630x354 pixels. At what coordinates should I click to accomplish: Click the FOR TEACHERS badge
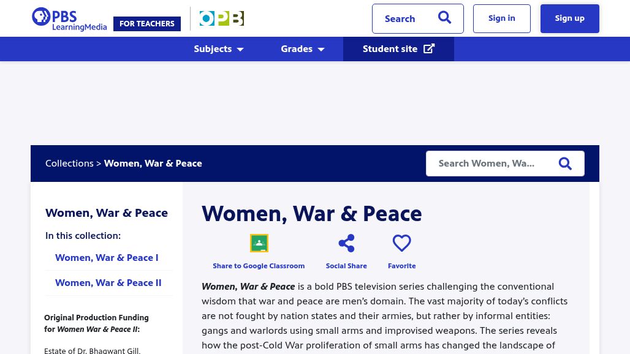click(x=147, y=24)
